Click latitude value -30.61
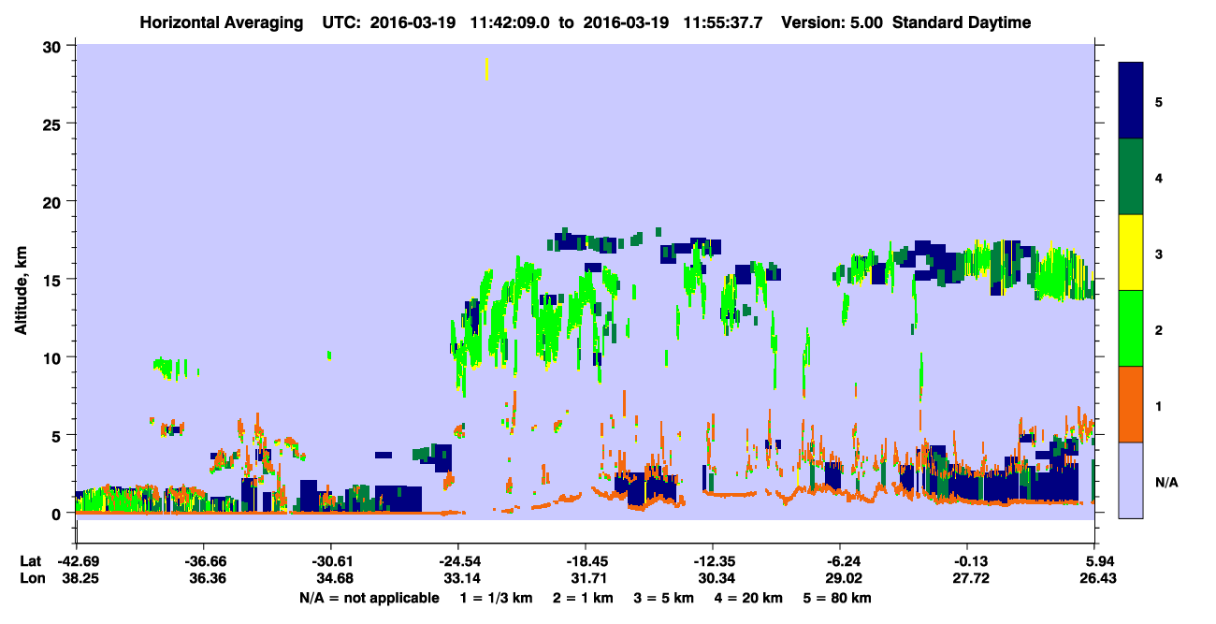 point(331,561)
